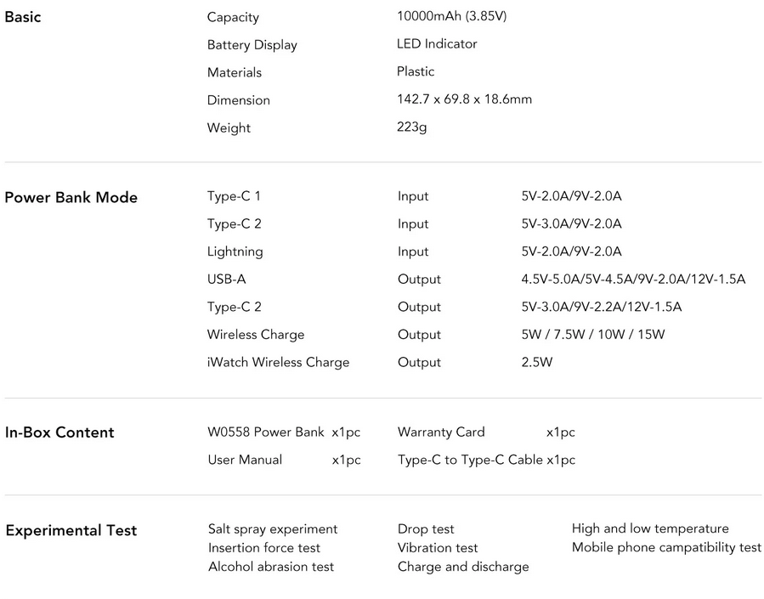Select the Salt spray experiment text
The height and width of the screenshot is (599, 764).
273,529
